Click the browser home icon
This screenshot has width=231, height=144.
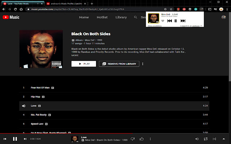tap(21, 9)
